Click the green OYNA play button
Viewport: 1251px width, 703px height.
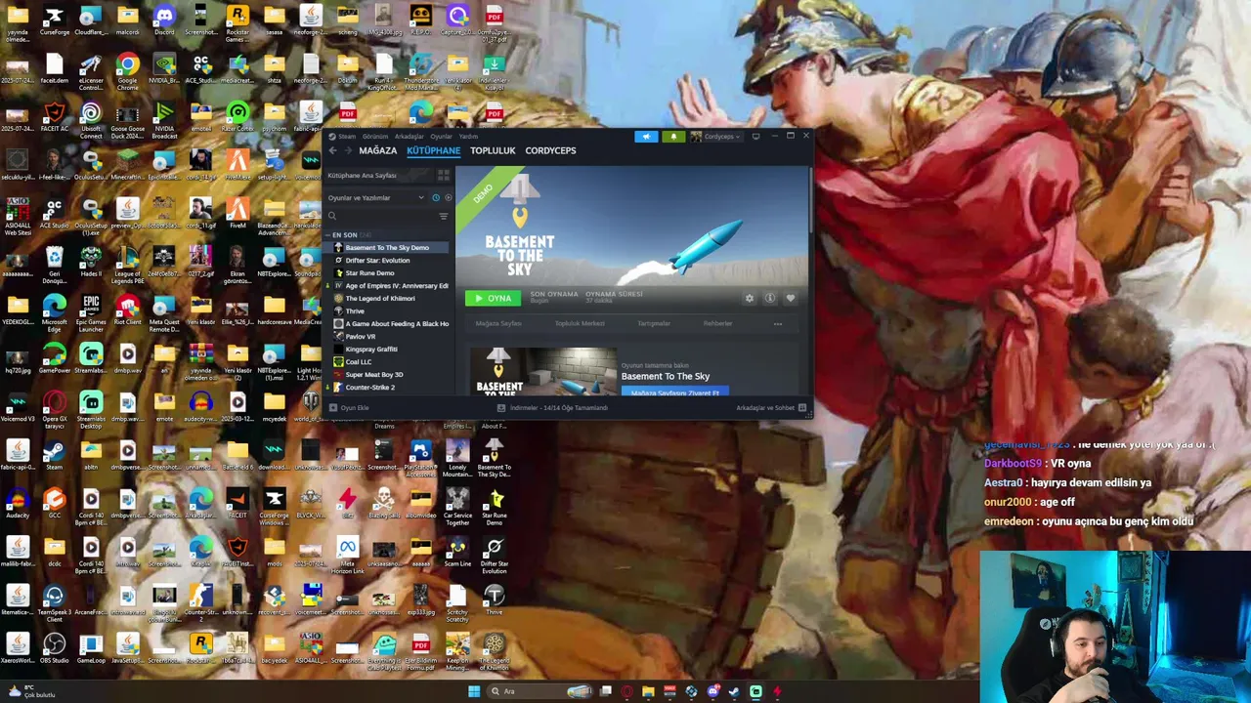coord(493,298)
